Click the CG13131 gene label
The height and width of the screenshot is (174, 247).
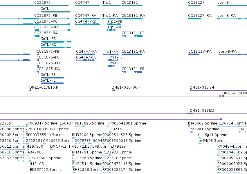pos(130,3)
